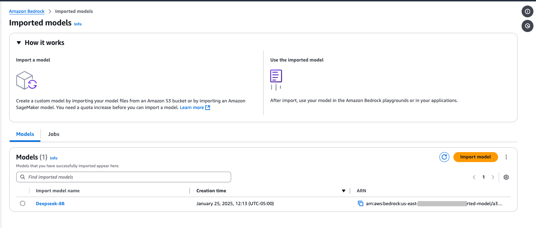Screen dimensions: 536x228
Task: Click the Use the imported model heading
Action: pos(297,60)
